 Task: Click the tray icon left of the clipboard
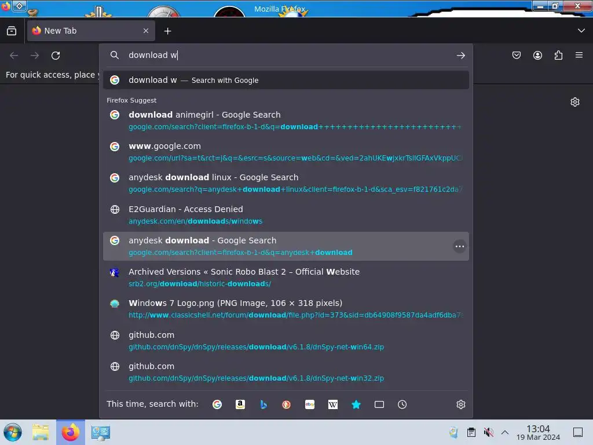[x=453, y=432]
